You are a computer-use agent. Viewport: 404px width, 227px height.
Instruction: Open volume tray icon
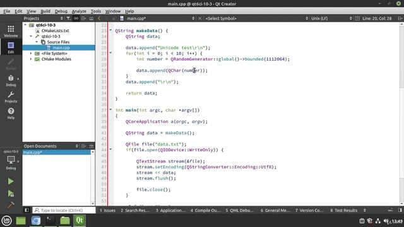click(x=386, y=221)
